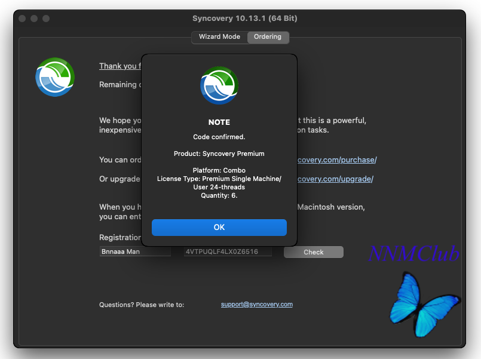
Task: Click the Syncovery logo on Ordering page
Action: coord(55,77)
